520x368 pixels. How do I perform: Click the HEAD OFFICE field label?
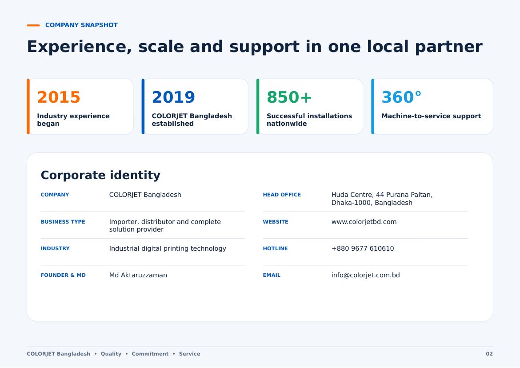click(x=282, y=195)
